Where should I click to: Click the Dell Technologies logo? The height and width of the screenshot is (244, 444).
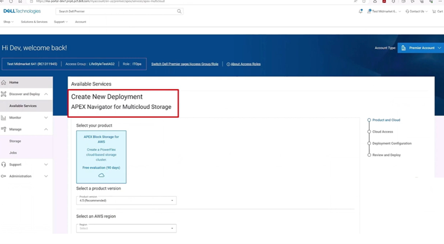pos(22,11)
